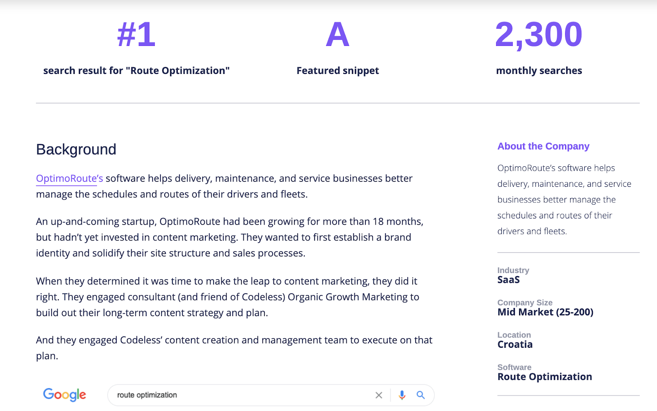Click the Background section heading
The image size is (657, 411).
point(76,149)
